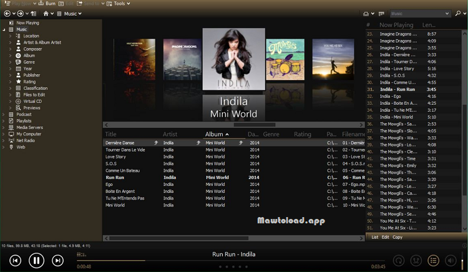
Task: Click the Virtual CD icon
Action: pyautogui.click(x=18, y=101)
